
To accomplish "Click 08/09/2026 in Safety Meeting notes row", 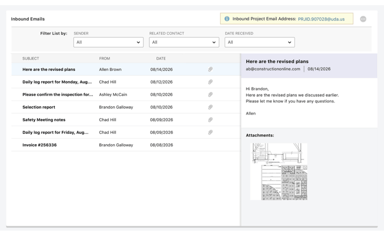I will (162, 120).
